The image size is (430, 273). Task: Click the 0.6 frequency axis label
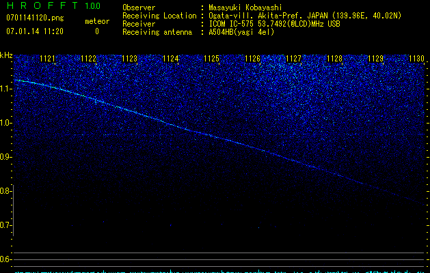[x=5, y=259]
